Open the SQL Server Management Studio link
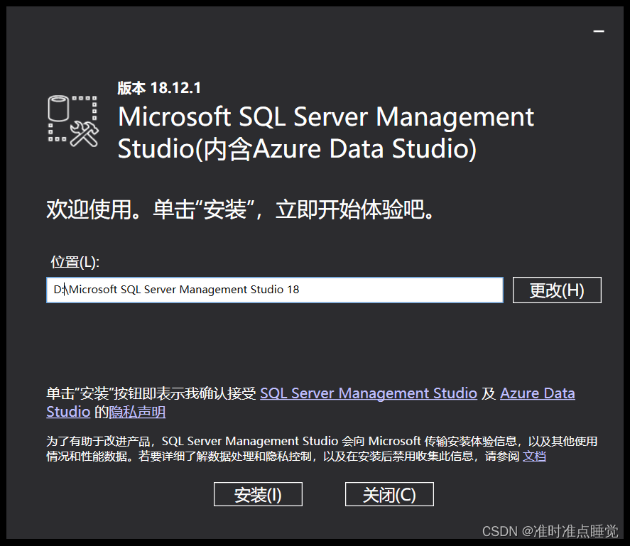The width and height of the screenshot is (630, 546). (368, 393)
